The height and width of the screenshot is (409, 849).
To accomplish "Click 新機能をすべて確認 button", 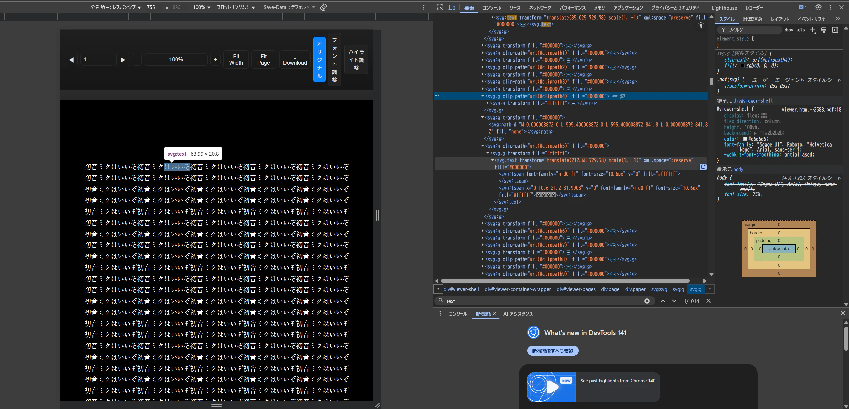I will click(553, 351).
